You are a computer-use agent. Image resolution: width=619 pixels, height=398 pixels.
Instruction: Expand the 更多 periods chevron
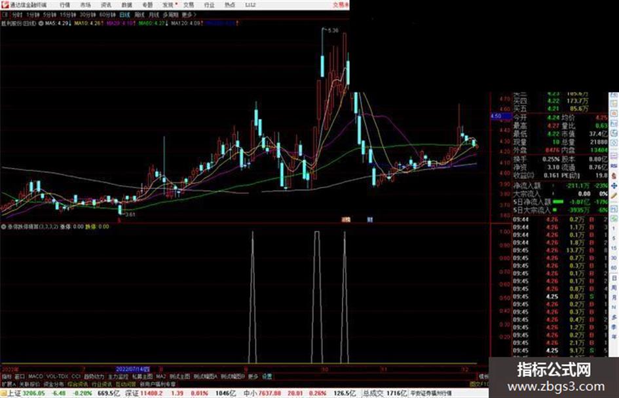(189, 14)
